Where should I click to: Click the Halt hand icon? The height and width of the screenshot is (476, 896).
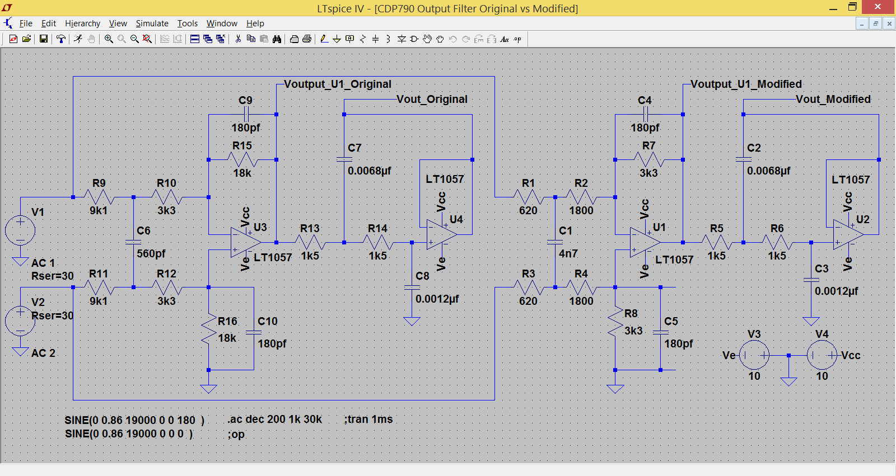point(91,39)
